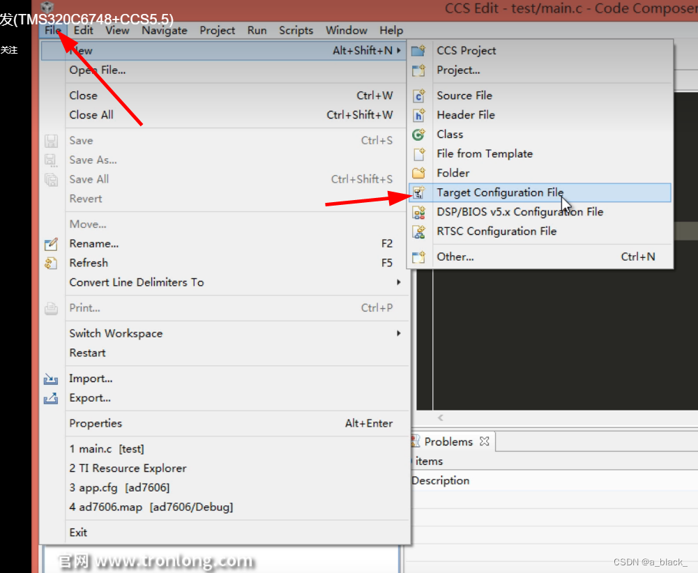Viewport: 698px width, 573px height.
Task: Open the File menu
Action: [53, 30]
